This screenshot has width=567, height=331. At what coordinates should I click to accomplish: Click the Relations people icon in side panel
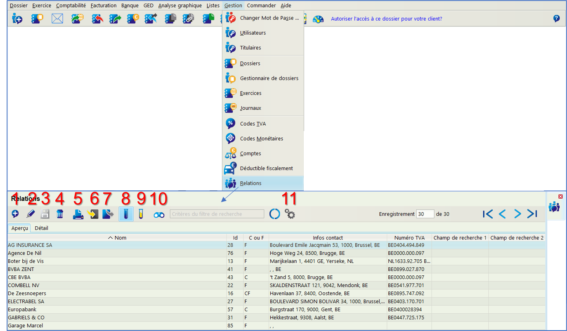554,207
